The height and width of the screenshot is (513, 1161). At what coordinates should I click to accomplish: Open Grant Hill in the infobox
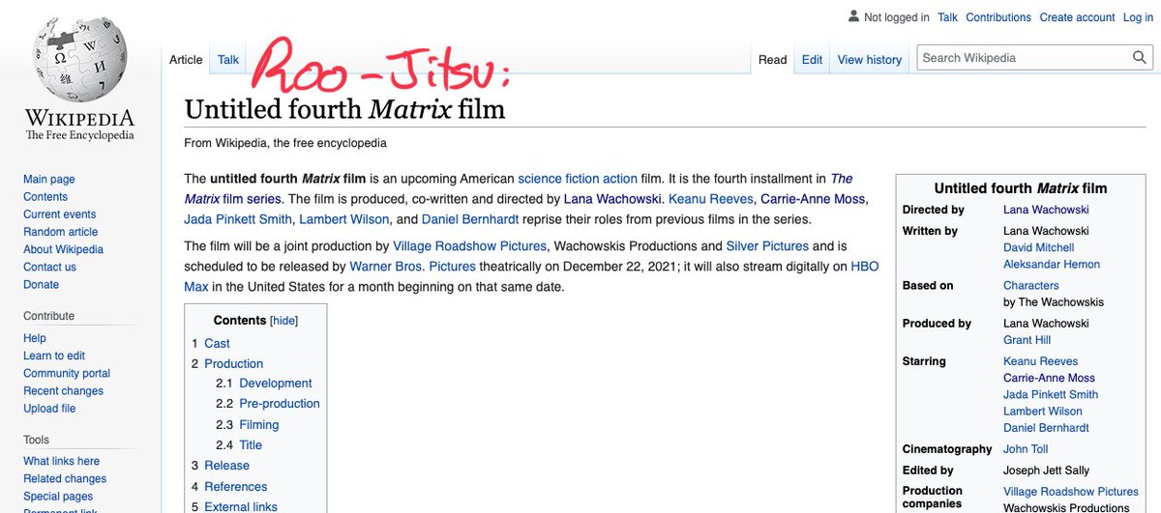click(1027, 340)
